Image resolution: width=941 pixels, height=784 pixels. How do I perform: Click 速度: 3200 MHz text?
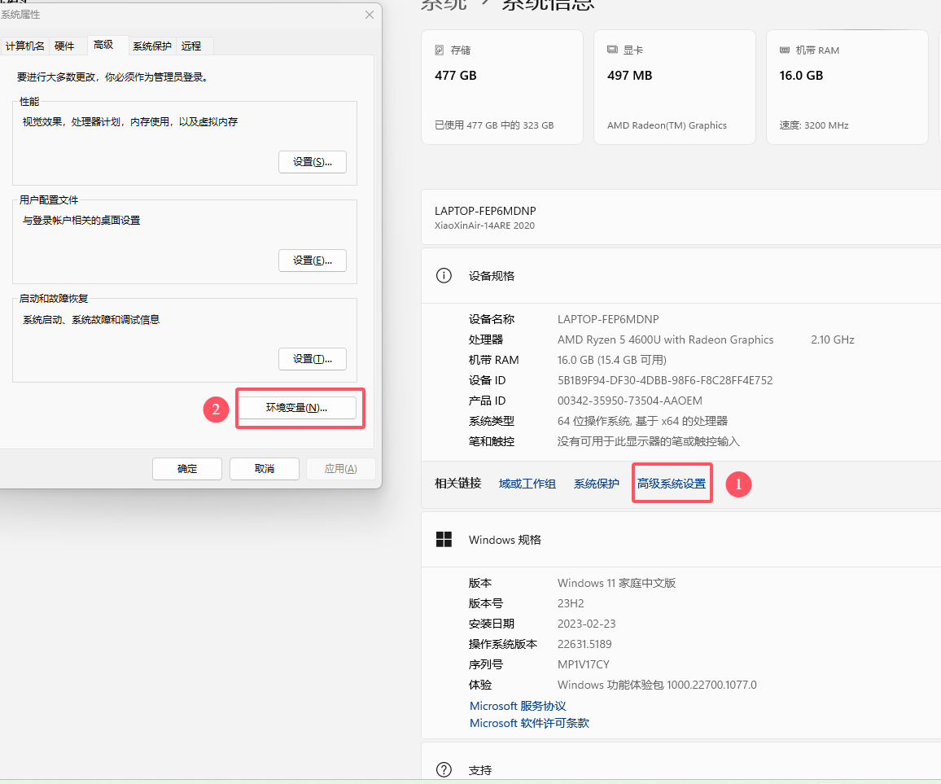click(814, 125)
